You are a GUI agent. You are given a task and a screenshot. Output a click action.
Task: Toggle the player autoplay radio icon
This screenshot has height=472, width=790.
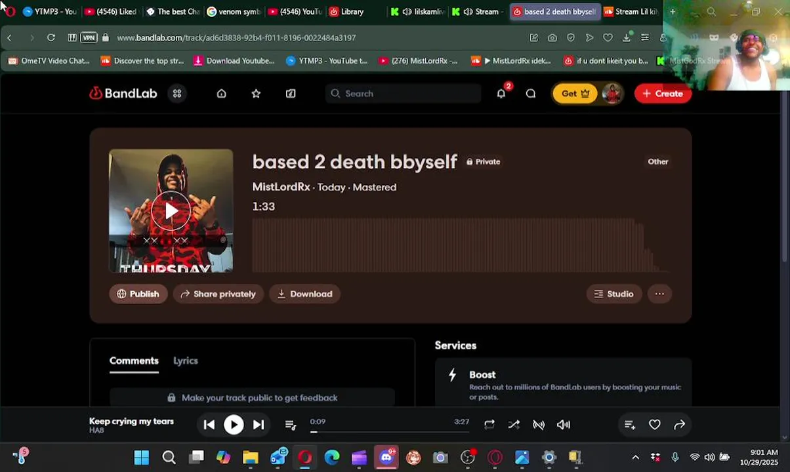coord(539,425)
